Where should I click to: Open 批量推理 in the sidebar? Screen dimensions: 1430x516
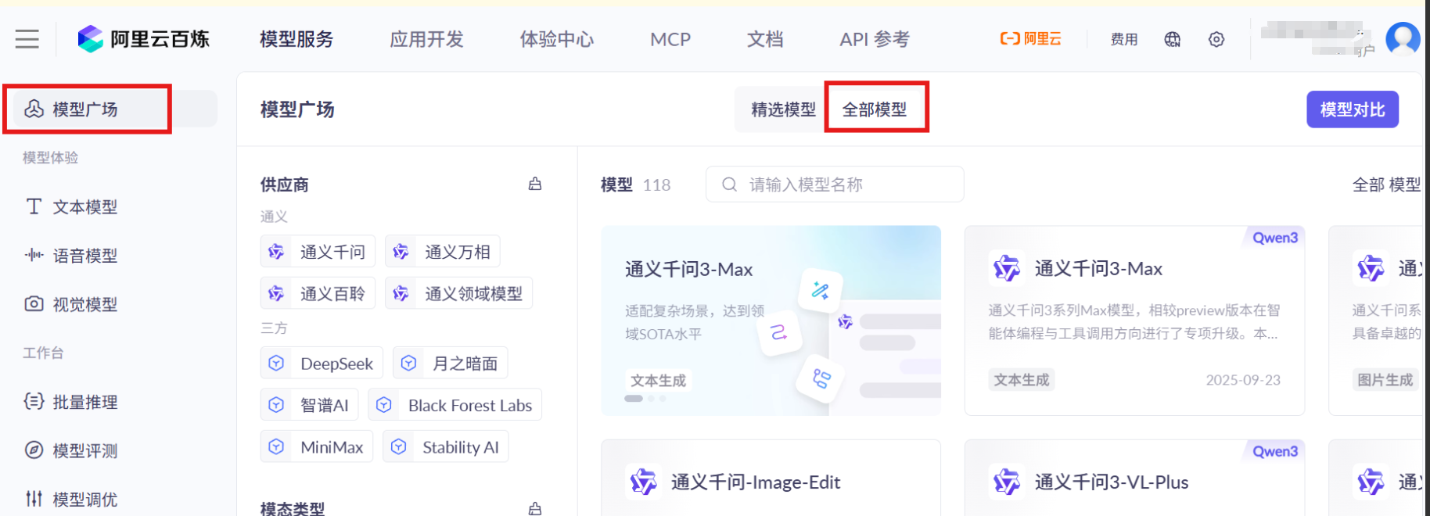85,402
